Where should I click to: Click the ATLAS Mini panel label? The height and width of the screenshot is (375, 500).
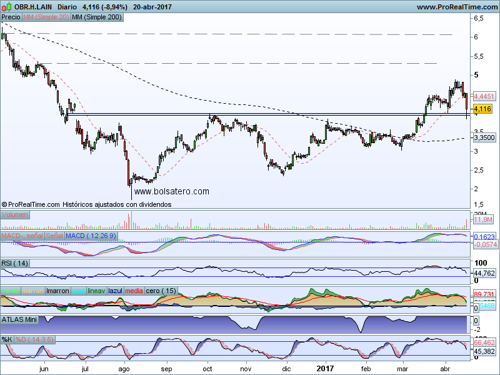(21, 319)
